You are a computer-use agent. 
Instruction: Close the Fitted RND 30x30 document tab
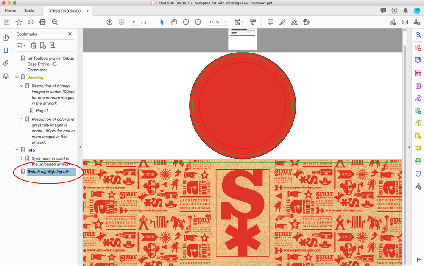(88, 11)
